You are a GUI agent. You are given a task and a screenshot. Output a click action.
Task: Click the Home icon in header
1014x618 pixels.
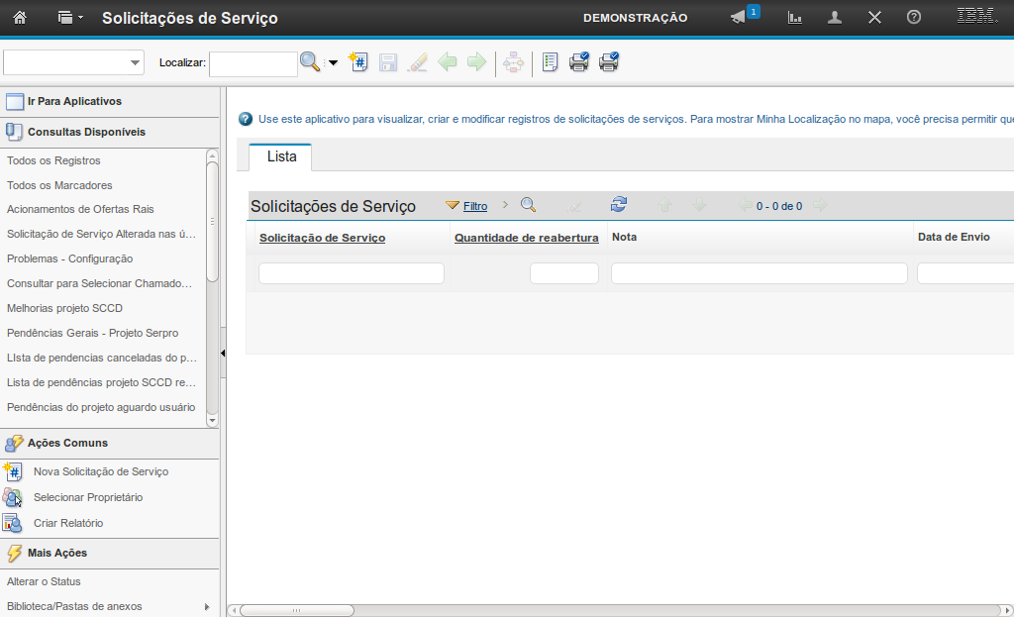[20, 18]
